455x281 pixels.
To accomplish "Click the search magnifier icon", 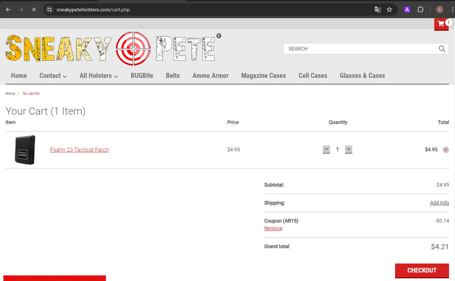I will [442, 49].
